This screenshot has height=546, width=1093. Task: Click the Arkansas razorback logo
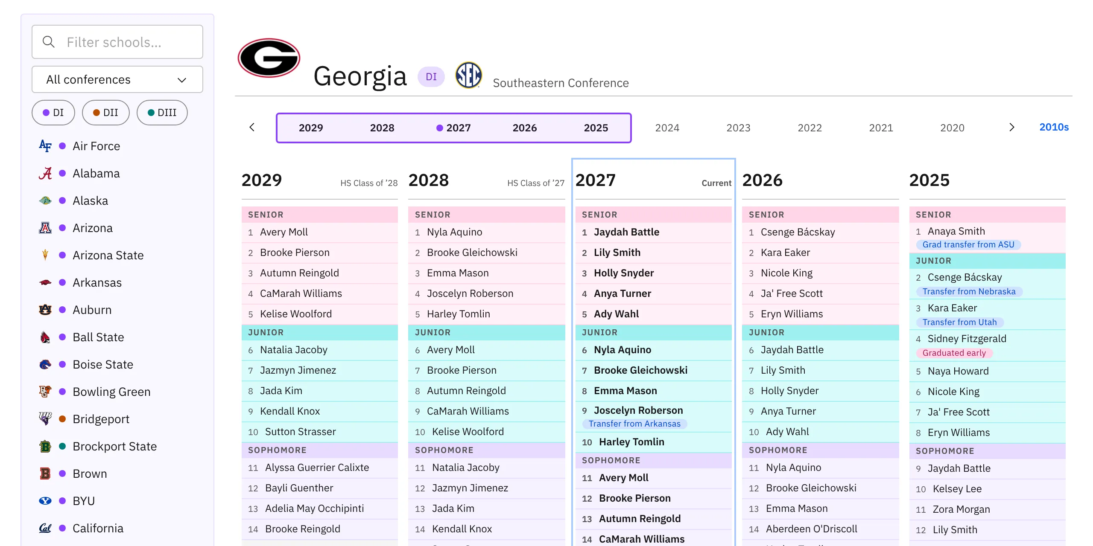click(x=45, y=282)
